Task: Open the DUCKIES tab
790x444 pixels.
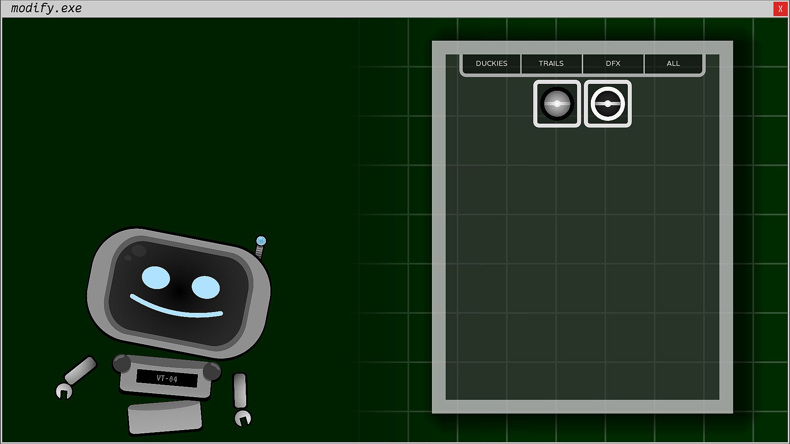Action: pyautogui.click(x=491, y=63)
